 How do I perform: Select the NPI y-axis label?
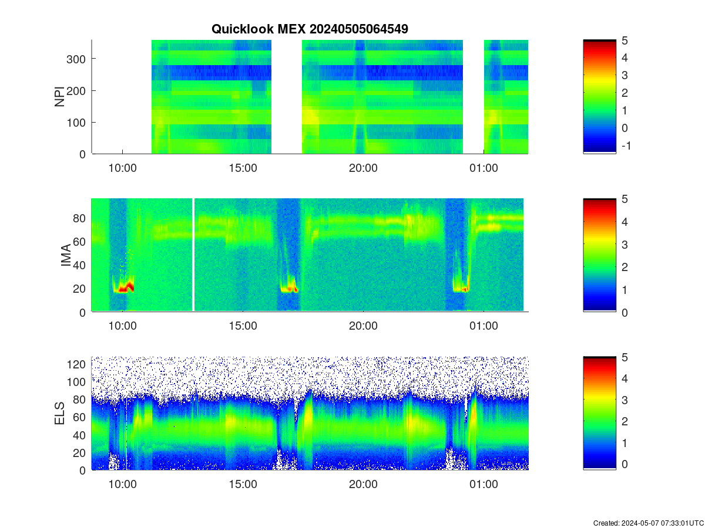tap(59, 97)
